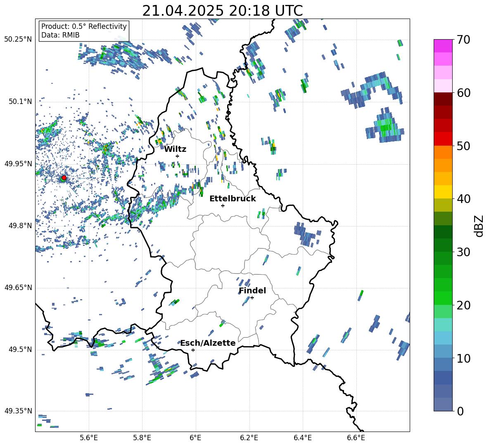
Task: Click the 49.5°N latitude label
Action: 20,349
